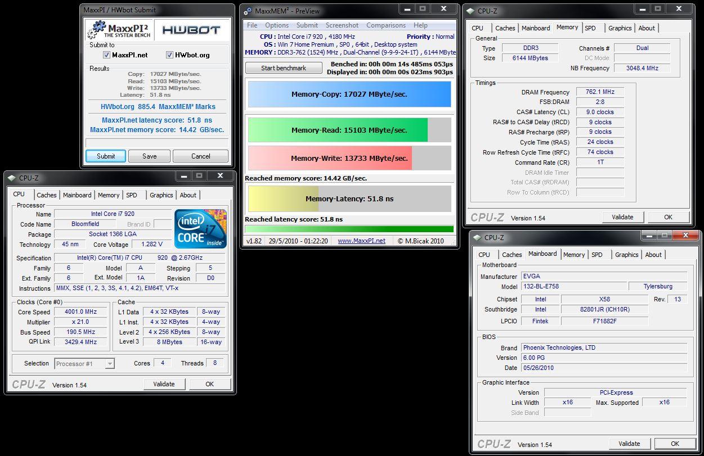Open the File menu in MaxxMEM²

(252, 25)
